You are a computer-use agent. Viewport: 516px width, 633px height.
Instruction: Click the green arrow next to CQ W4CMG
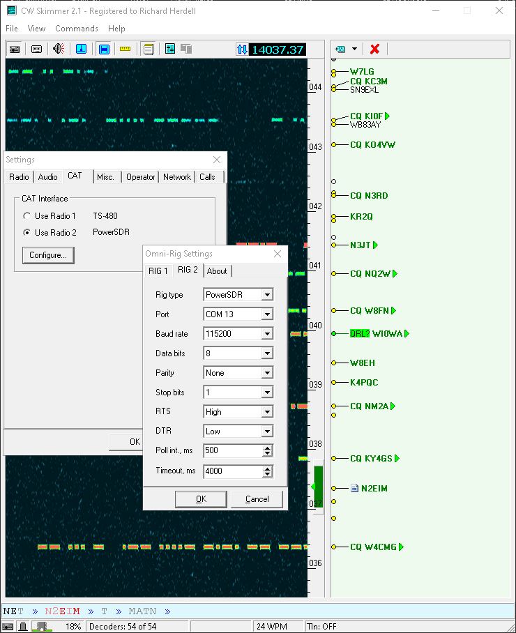tap(401, 547)
